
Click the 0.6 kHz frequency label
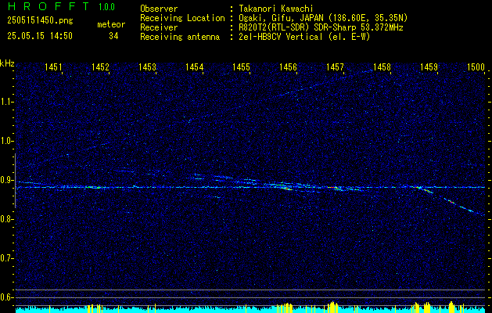(x=5, y=297)
